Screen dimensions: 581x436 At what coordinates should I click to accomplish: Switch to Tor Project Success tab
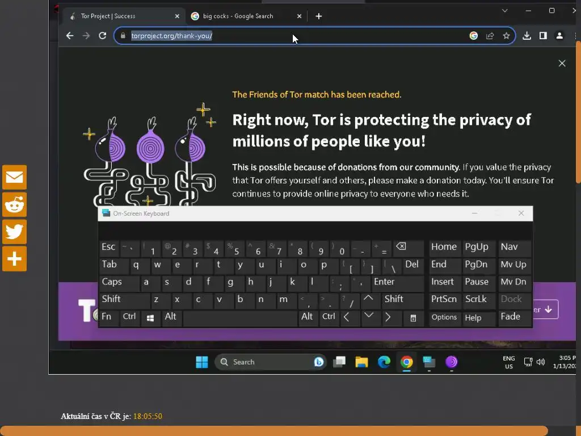pyautogui.click(x=124, y=16)
